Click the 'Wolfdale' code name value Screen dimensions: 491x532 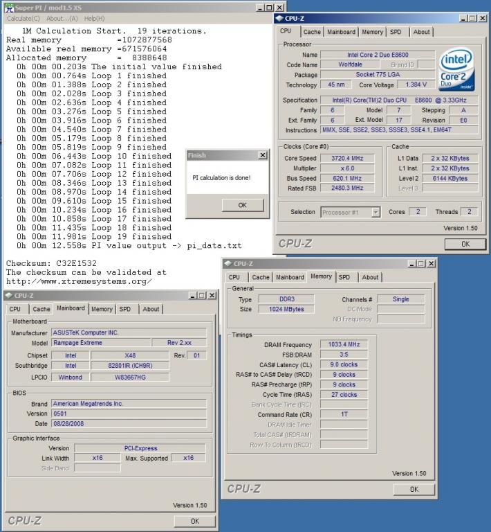coord(350,64)
